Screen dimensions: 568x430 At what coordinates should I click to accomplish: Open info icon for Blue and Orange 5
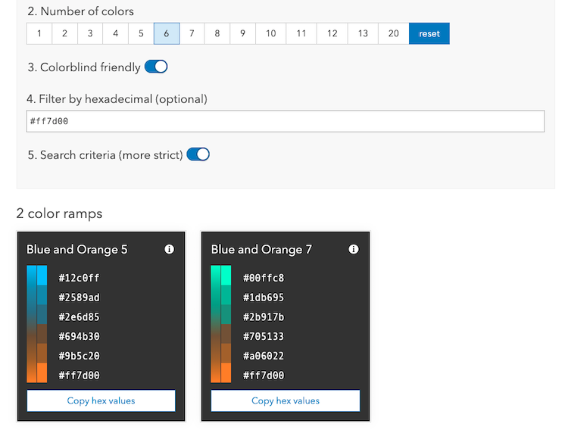click(x=170, y=249)
